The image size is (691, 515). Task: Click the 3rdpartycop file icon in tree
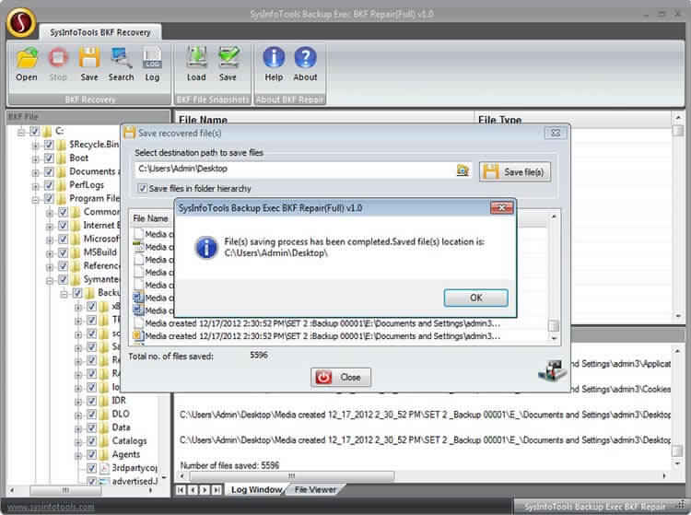coord(104,468)
